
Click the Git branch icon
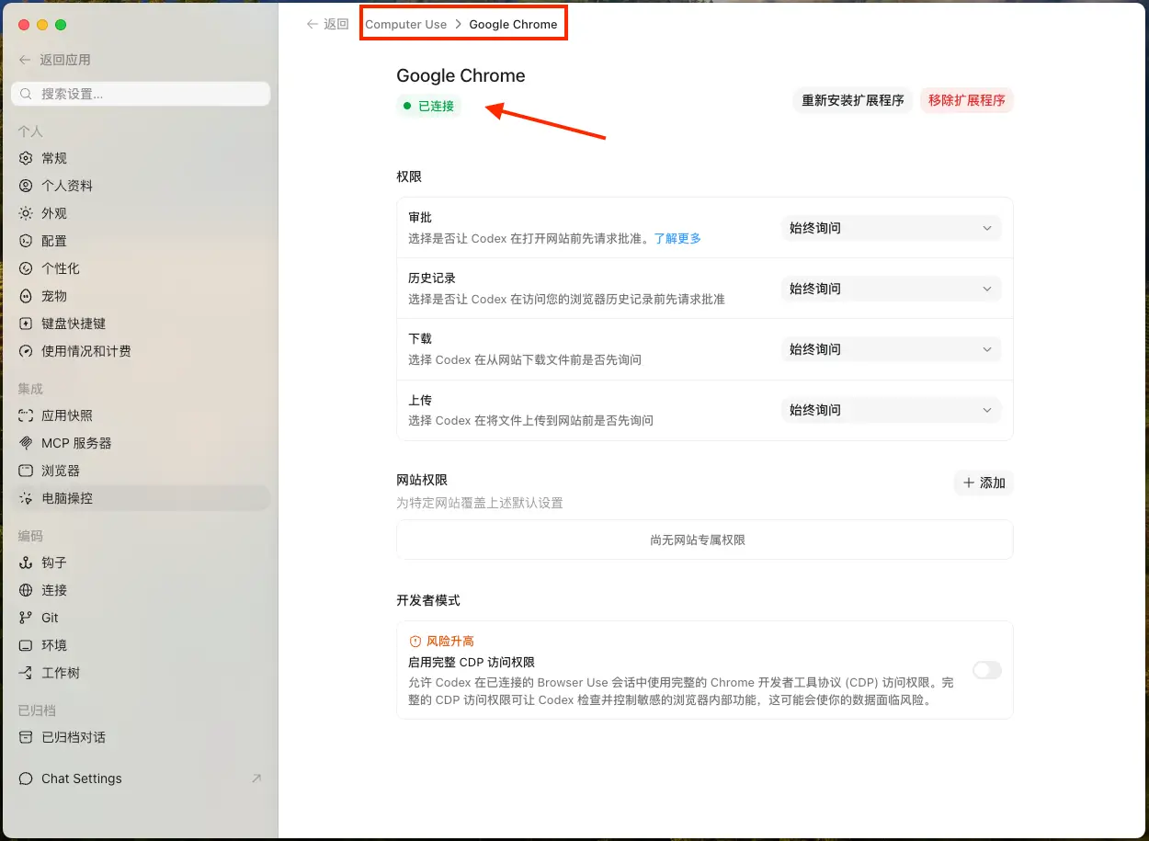coord(26,618)
